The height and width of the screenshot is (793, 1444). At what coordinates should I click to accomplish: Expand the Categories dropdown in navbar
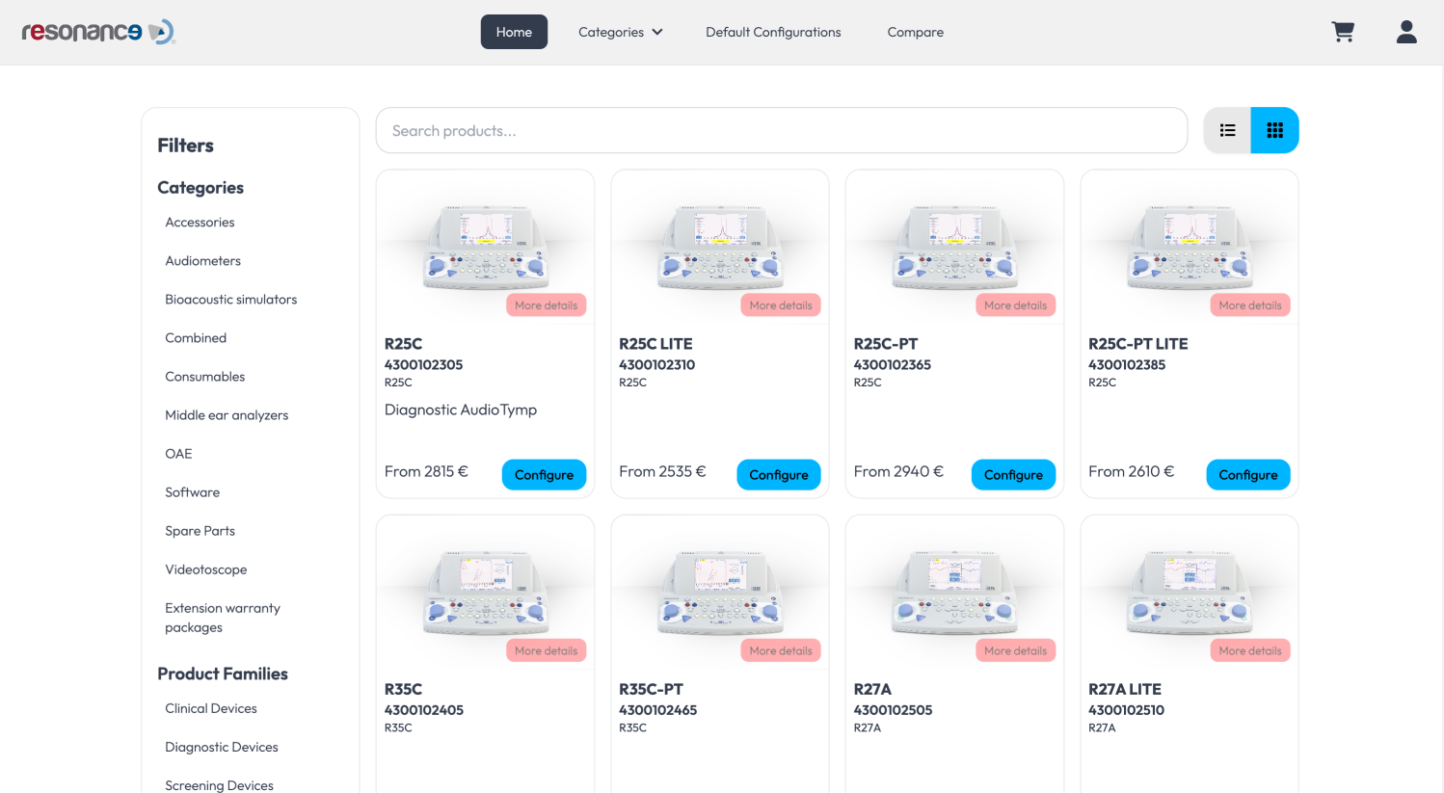[621, 32]
